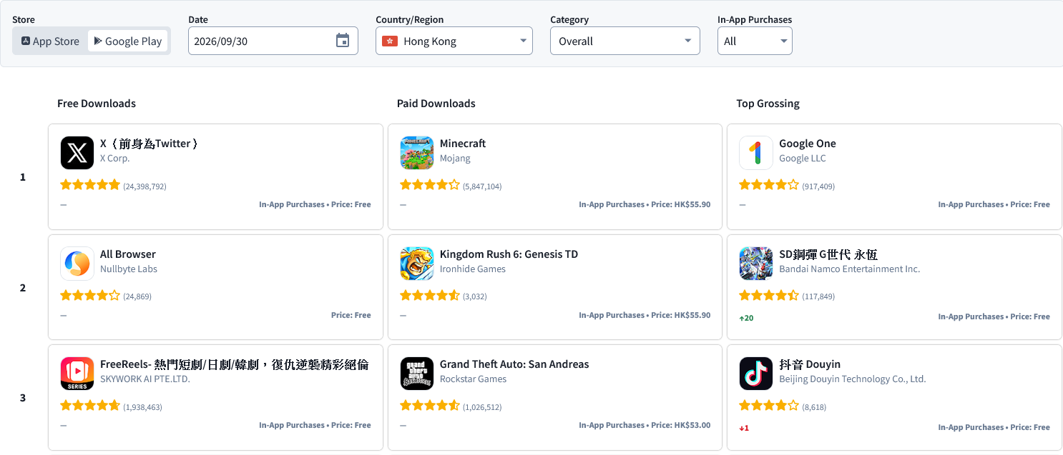
Task: Click the Grand Theft Auto San Andreas icon
Action: [x=417, y=374]
